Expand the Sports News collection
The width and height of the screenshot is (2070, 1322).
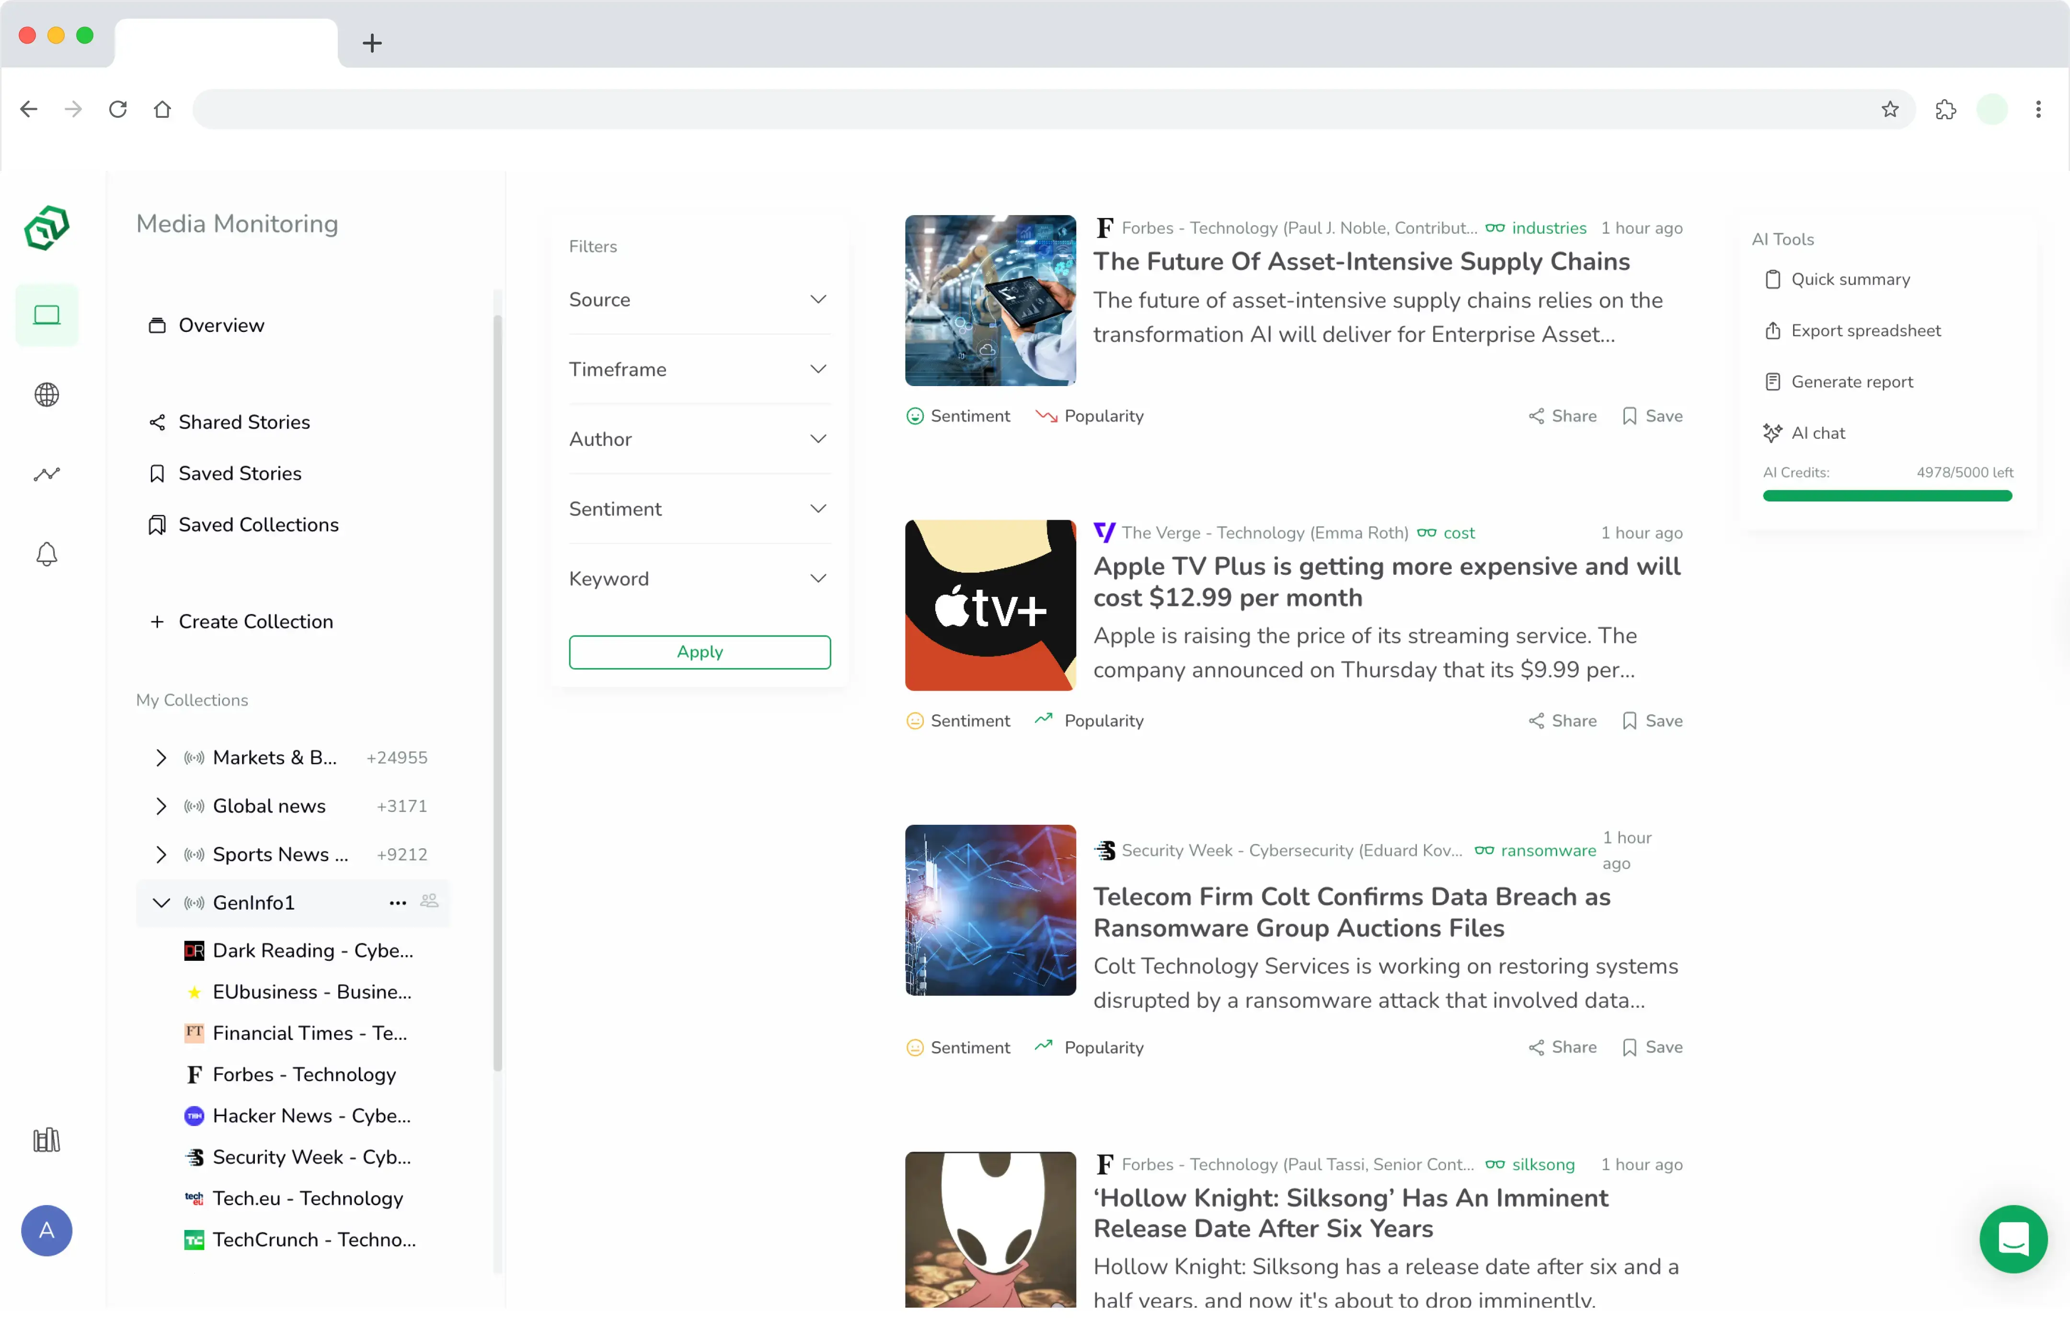[160, 854]
